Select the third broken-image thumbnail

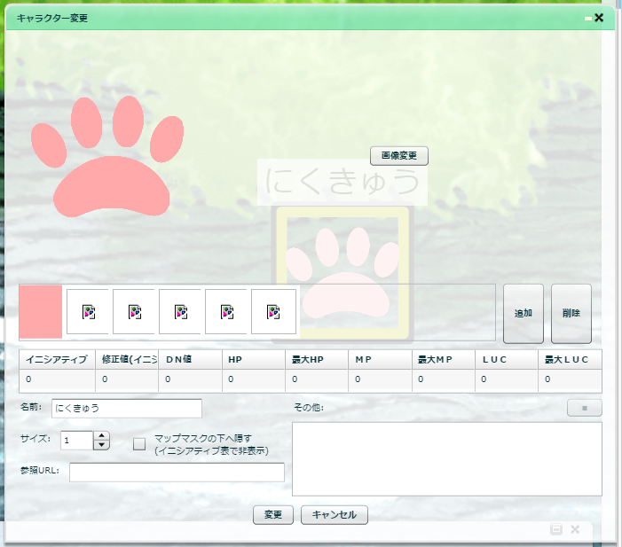(180, 312)
